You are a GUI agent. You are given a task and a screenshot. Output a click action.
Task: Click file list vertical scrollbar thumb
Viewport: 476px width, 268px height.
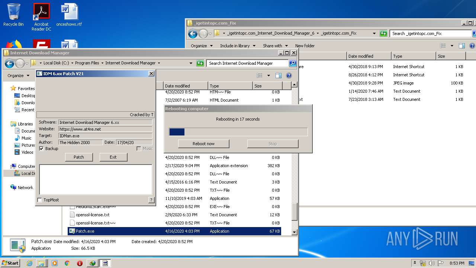[294, 212]
